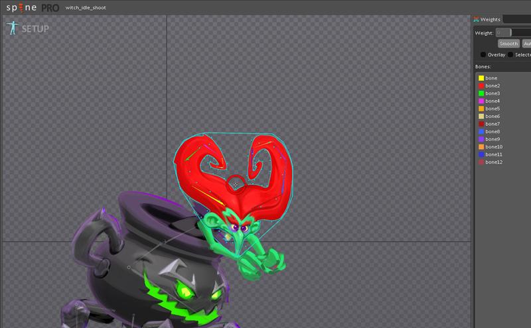Select the red swatch for bone2
Image resolution: width=531 pixels, height=328 pixels.
(x=481, y=86)
